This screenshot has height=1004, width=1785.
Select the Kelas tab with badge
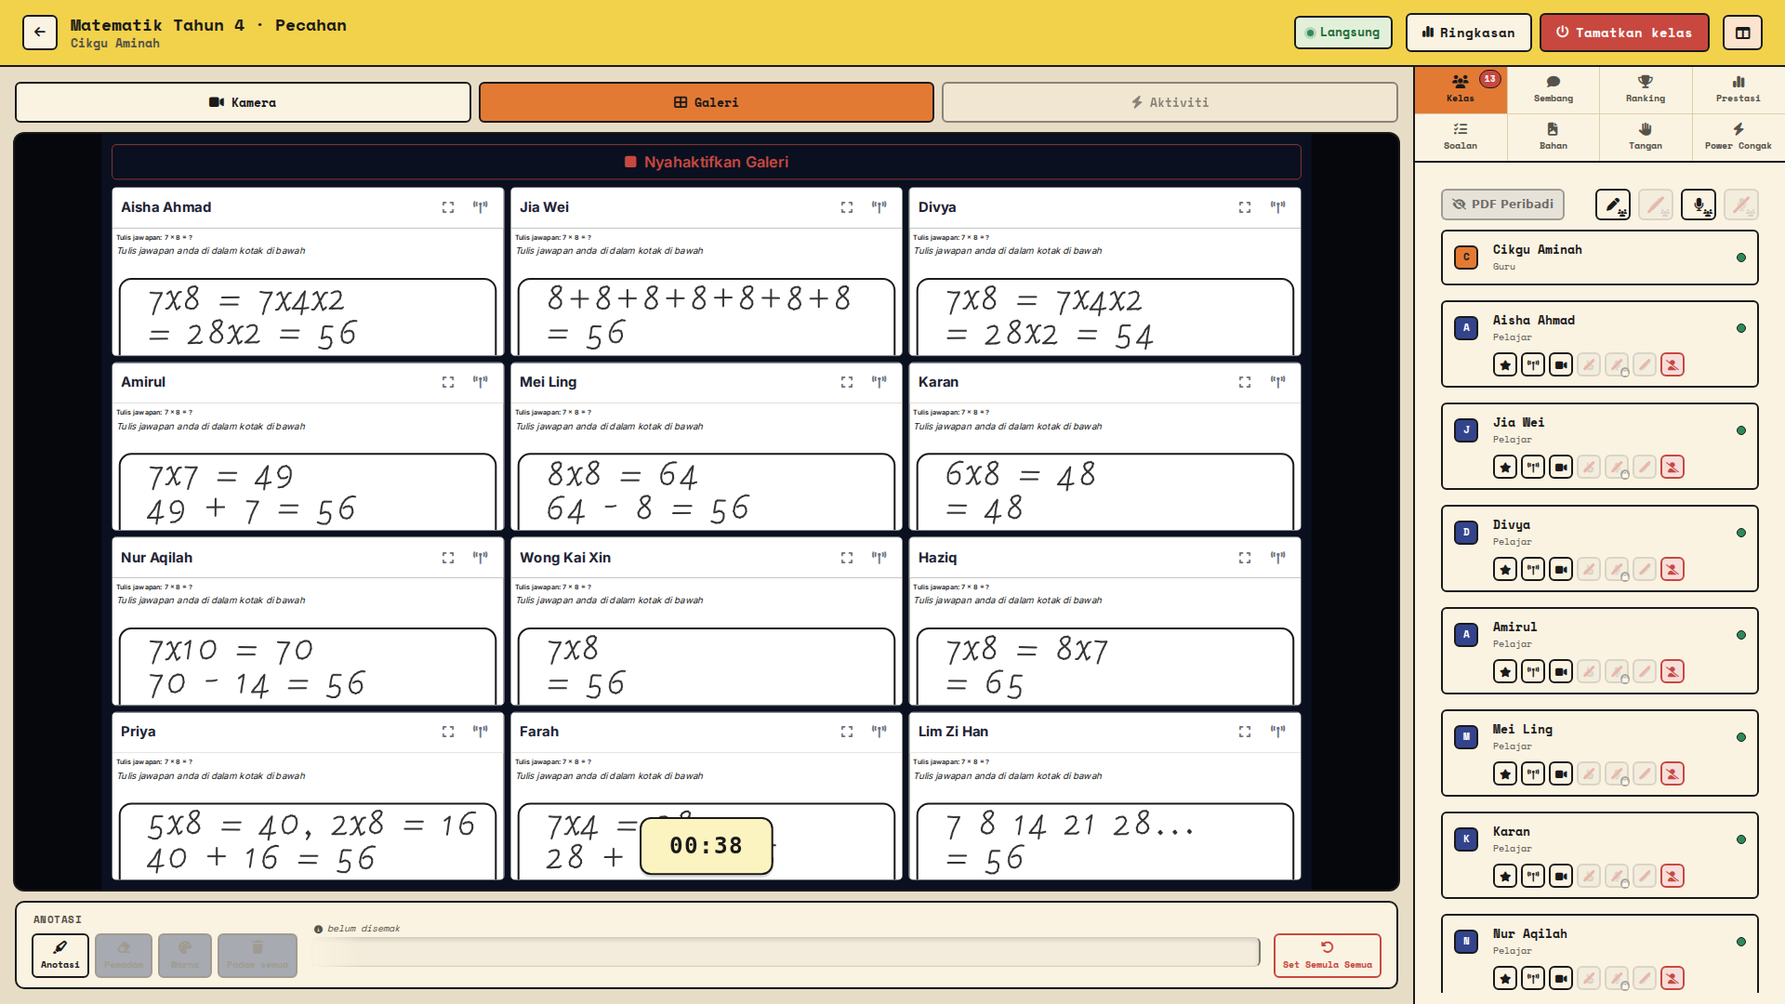point(1461,89)
